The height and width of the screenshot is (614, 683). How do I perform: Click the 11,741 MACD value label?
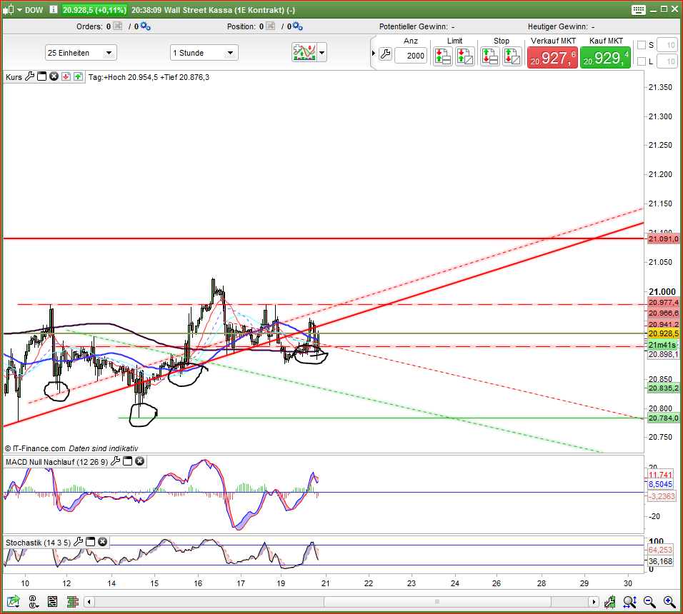tap(661, 475)
